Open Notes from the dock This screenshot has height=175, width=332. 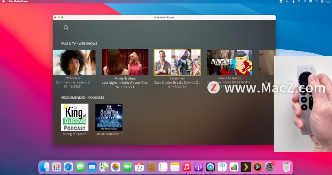175,167
